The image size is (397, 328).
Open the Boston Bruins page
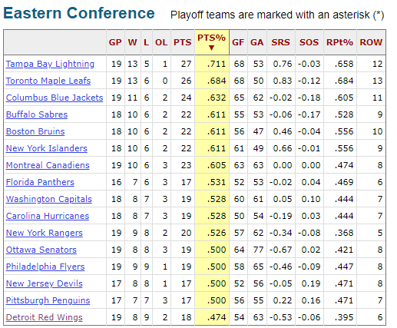pos(35,131)
